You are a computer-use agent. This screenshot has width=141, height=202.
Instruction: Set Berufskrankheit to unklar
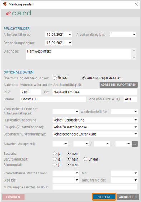[x=85, y=159]
